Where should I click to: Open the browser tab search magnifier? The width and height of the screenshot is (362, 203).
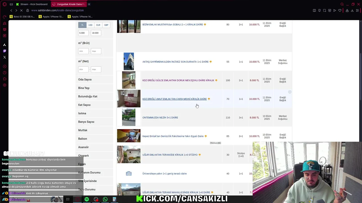click(x=342, y=4)
